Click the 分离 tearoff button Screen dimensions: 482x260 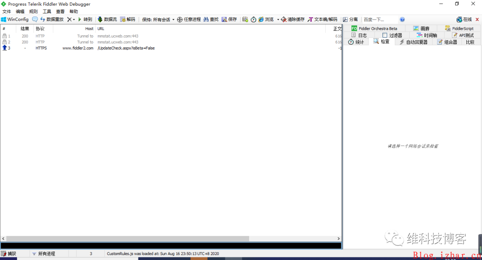[x=350, y=19]
